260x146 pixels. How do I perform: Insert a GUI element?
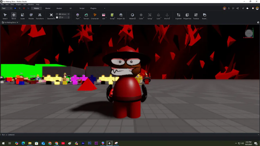[x=104, y=16]
